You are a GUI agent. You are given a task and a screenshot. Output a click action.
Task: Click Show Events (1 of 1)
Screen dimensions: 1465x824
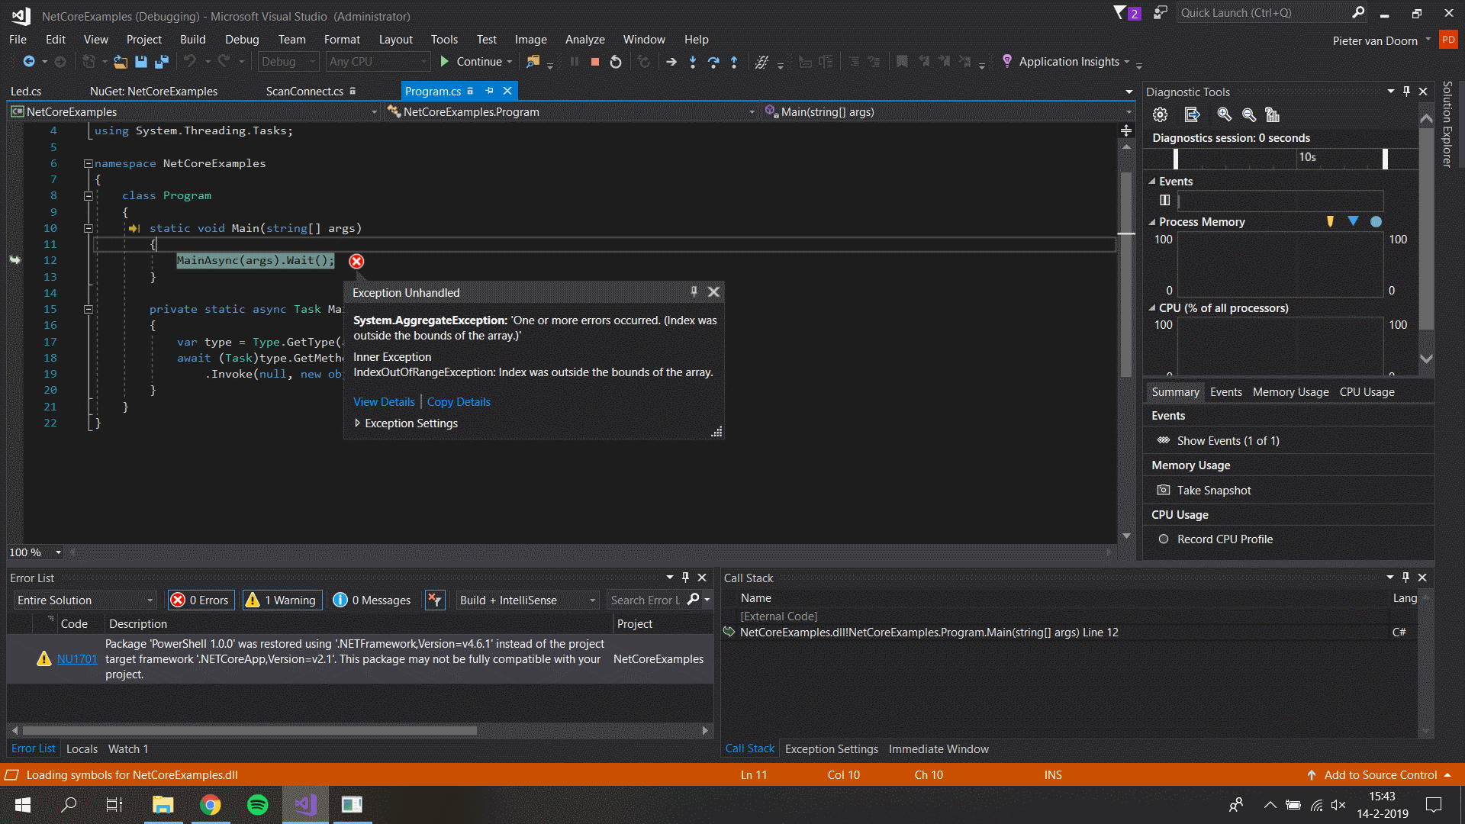[1228, 441]
